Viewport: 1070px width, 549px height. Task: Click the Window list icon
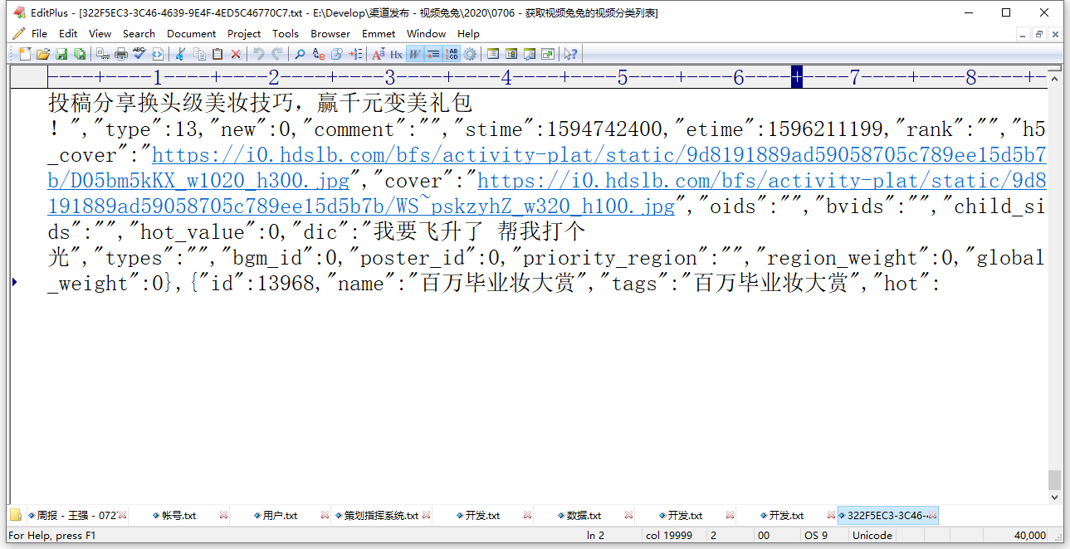click(530, 54)
